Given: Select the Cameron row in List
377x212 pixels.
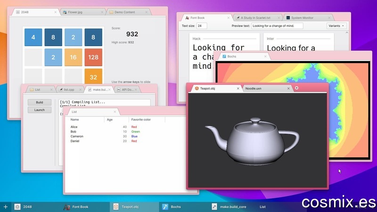Looking at the screenshot, I should click(125, 136).
